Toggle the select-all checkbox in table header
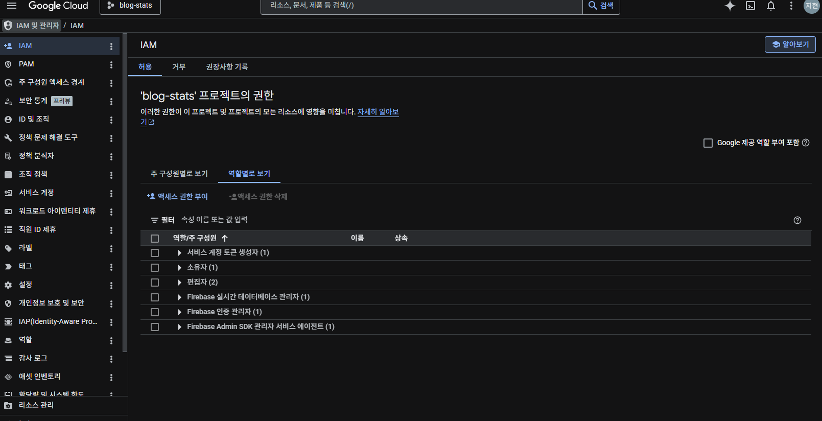Screen dimensions: 822x421 (155, 239)
